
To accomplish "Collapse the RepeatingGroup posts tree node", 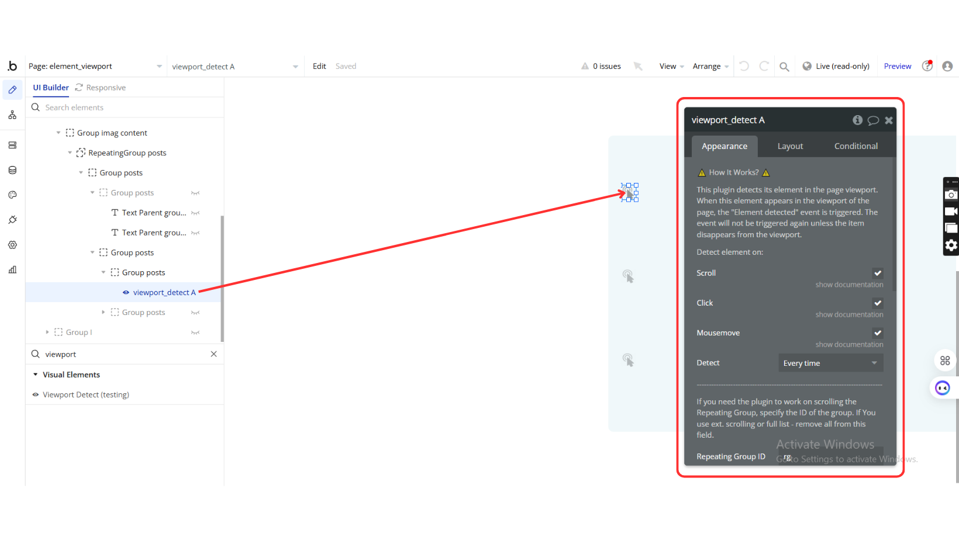I will (70, 153).
